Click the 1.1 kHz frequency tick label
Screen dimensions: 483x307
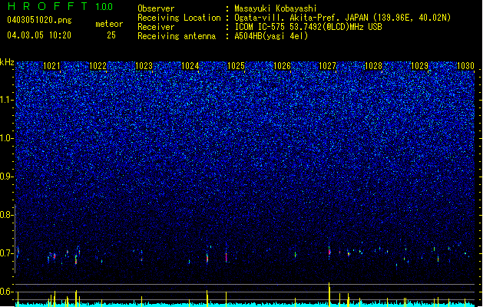pyautogui.click(x=7, y=100)
